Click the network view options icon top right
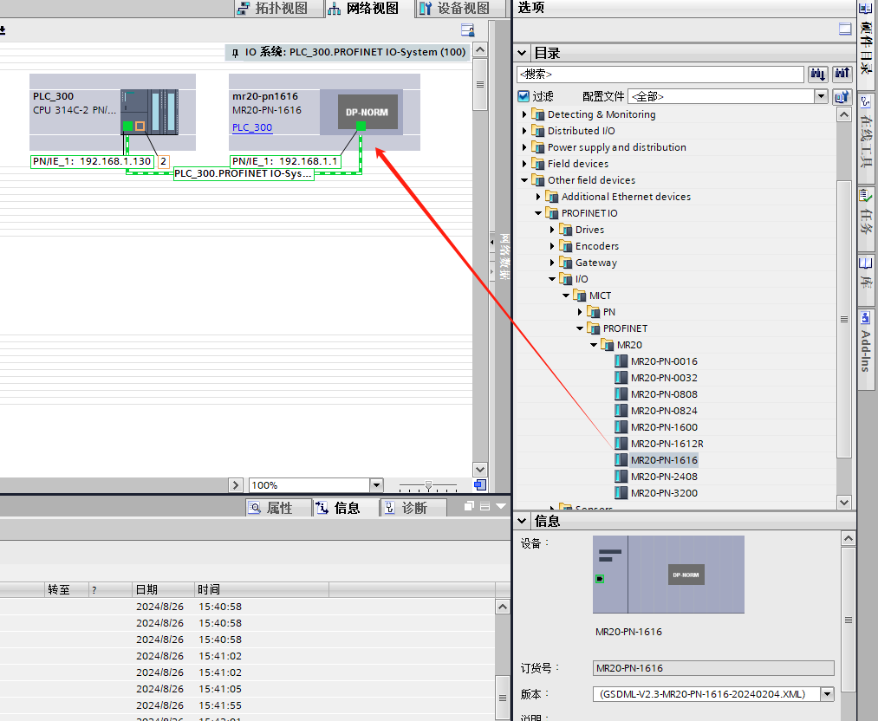Image resolution: width=878 pixels, height=721 pixels. [467, 29]
